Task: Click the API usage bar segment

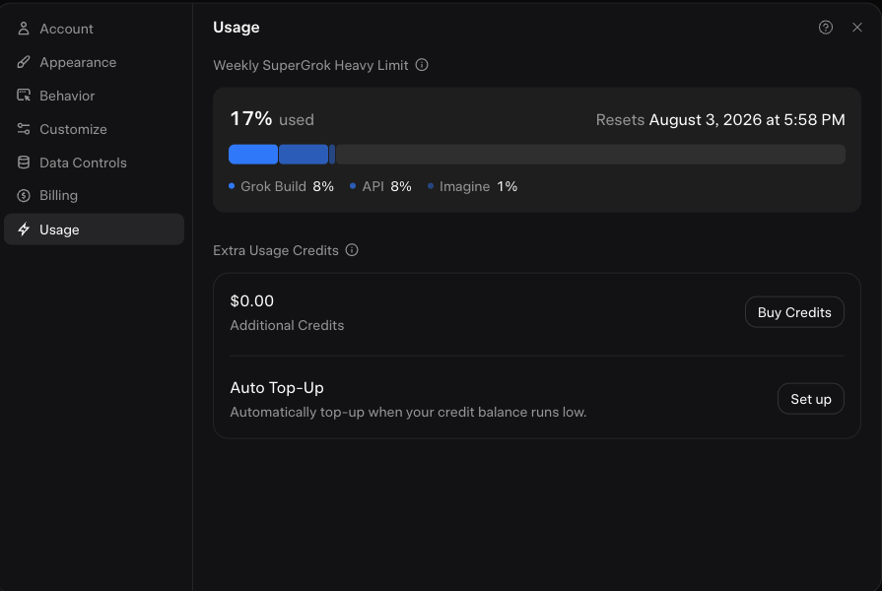Action: (304, 154)
